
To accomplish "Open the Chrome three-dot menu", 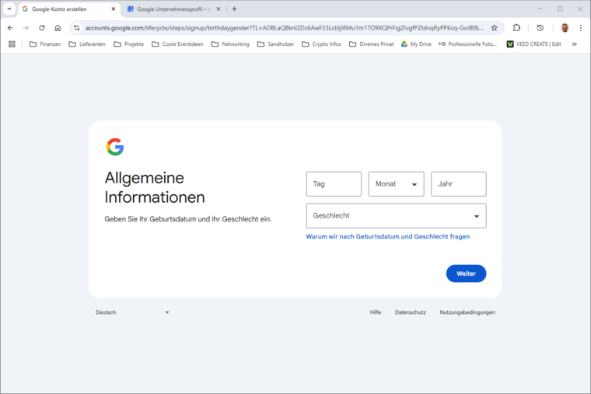I will pyautogui.click(x=580, y=27).
